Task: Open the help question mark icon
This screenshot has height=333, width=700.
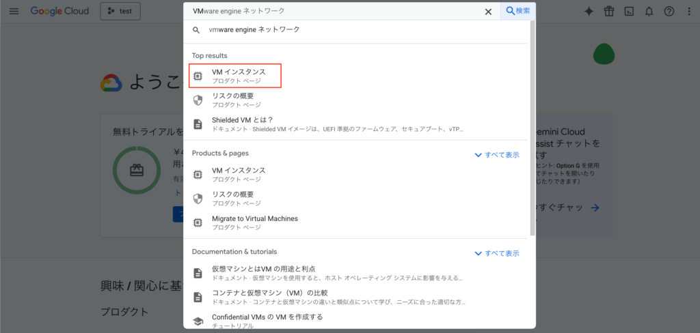Action: (669, 12)
